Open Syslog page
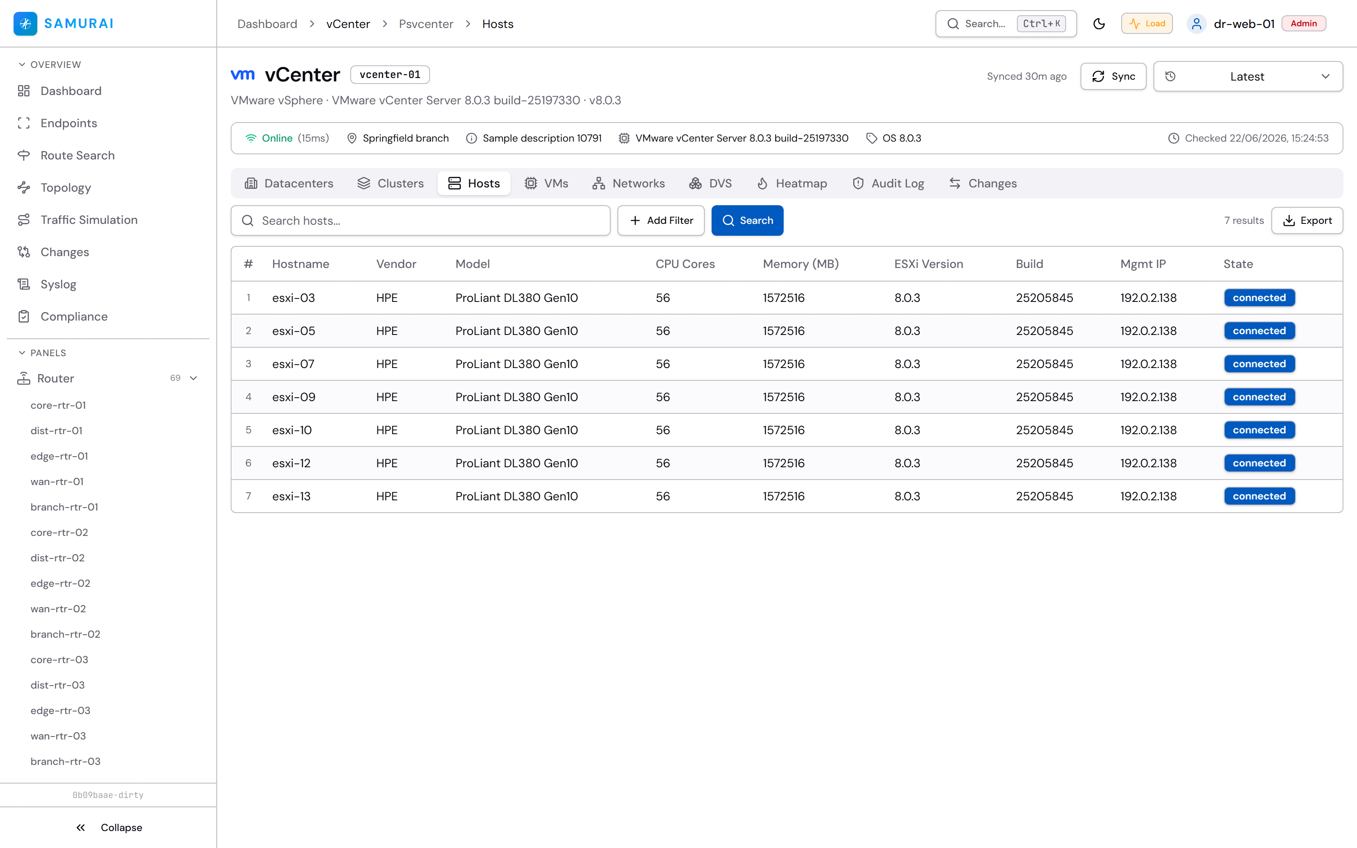The image size is (1357, 848). [59, 285]
